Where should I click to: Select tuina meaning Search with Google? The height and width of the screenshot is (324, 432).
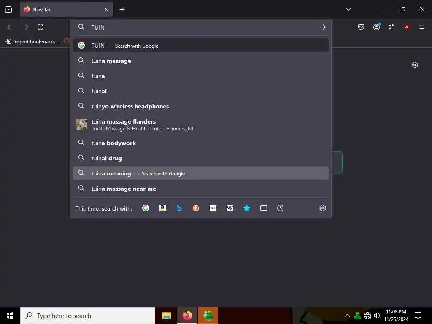click(200, 173)
